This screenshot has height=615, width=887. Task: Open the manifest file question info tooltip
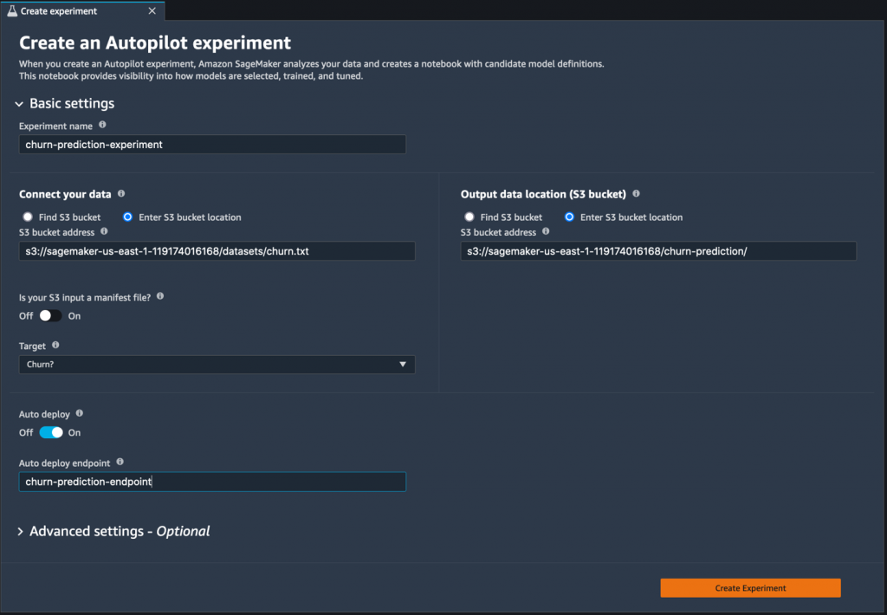160,295
